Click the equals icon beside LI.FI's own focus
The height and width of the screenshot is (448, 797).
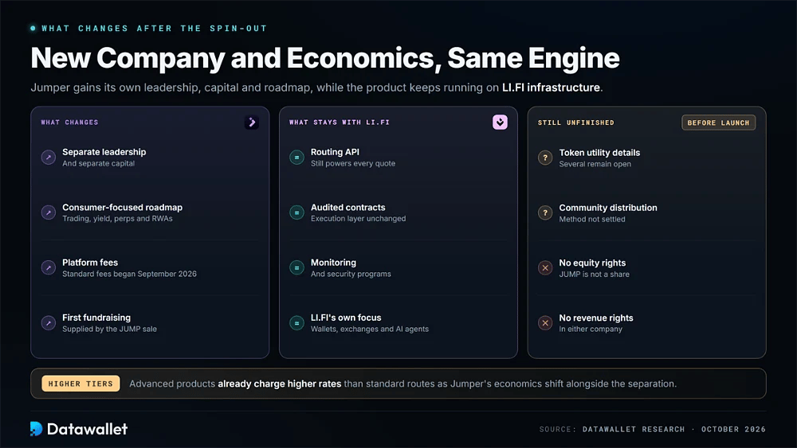(296, 323)
